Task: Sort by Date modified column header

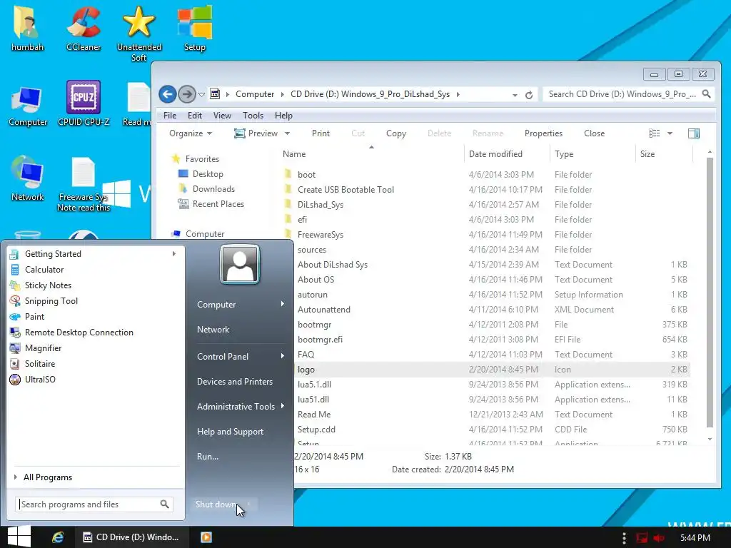Action: click(495, 154)
